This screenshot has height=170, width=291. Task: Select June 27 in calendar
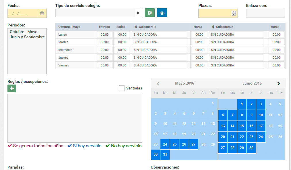pyautogui.click(x=223, y=148)
